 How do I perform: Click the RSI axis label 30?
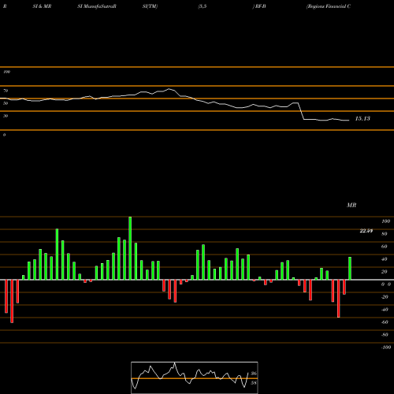[6, 116]
